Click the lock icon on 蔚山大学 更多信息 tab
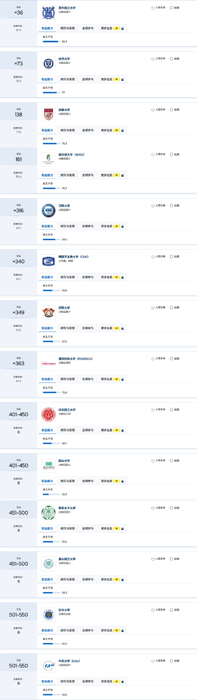 point(122,481)
